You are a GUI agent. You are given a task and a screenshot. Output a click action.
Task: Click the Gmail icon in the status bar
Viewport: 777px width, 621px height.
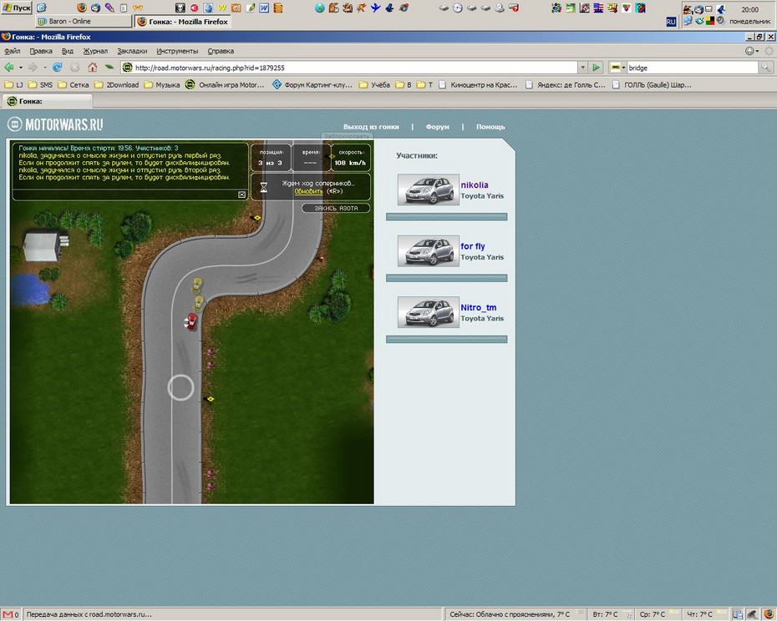click(x=8, y=614)
